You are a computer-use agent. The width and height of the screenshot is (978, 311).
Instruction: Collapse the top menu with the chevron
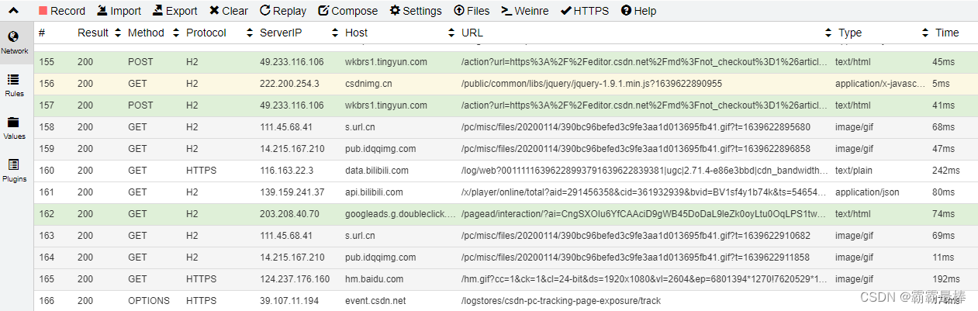13,11
